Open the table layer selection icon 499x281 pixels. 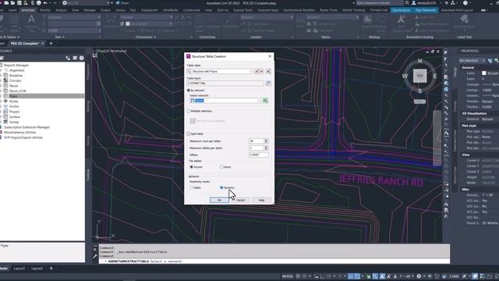(x=268, y=84)
